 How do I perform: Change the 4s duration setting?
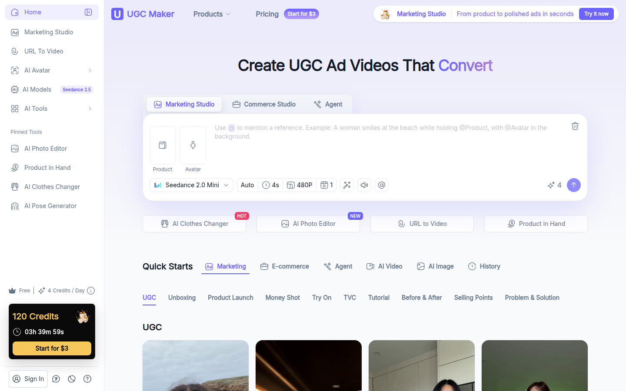[x=270, y=185]
